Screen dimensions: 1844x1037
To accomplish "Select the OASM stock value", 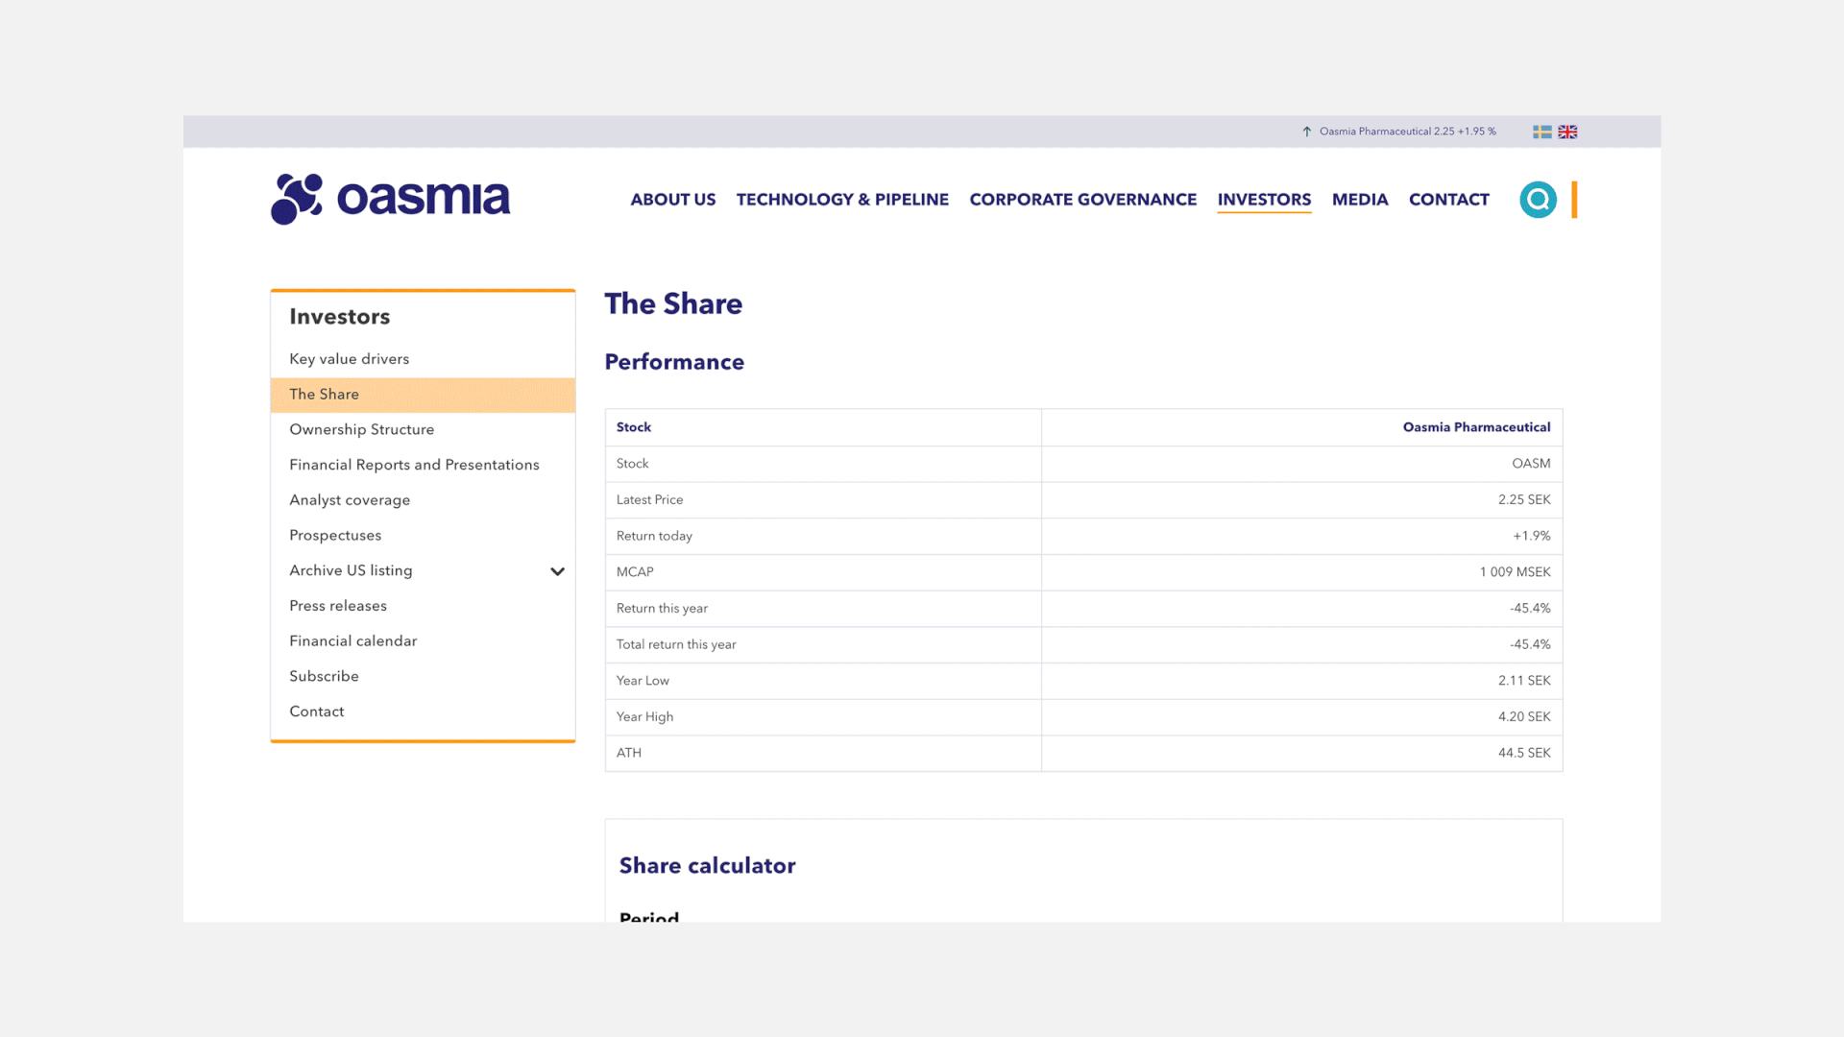I will coord(1531,464).
